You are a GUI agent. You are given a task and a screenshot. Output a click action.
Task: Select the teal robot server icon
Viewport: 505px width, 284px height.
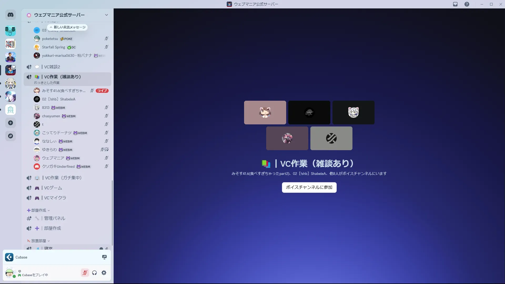(x=11, y=31)
